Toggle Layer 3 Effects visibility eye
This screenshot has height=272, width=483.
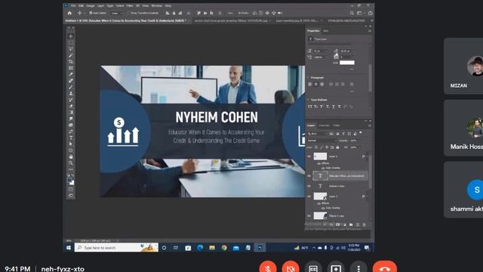tap(318, 163)
